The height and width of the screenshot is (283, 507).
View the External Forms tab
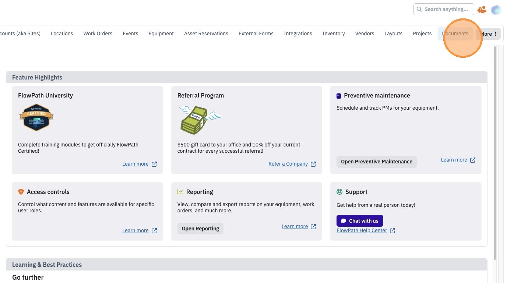pyautogui.click(x=256, y=33)
